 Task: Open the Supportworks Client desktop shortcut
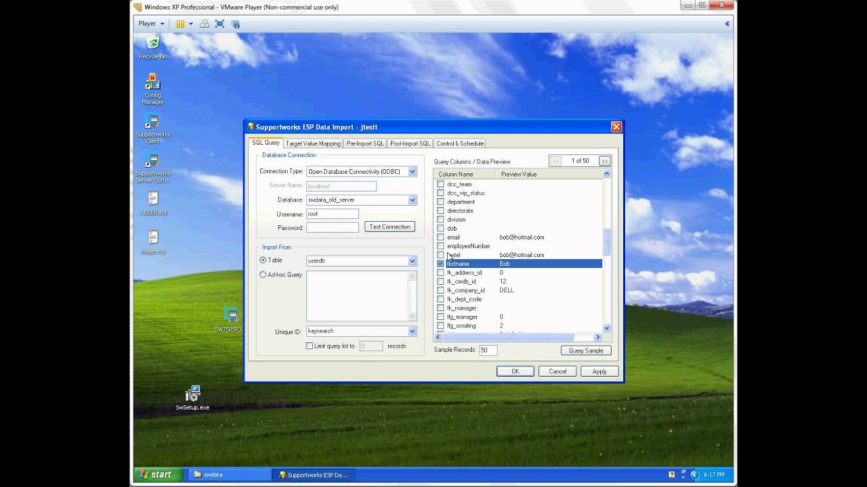point(152,129)
